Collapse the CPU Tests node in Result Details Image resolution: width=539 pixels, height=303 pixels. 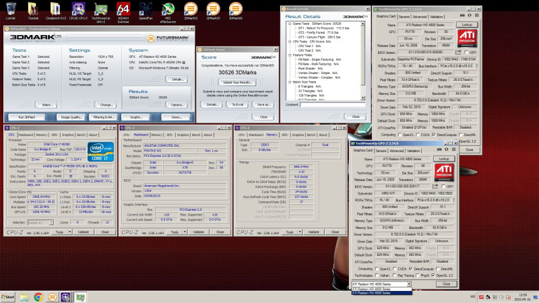[290, 42]
